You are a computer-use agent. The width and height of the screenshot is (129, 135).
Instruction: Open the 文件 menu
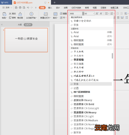click(7, 8)
